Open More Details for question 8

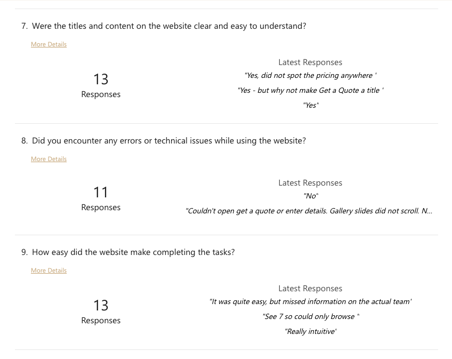(x=49, y=159)
